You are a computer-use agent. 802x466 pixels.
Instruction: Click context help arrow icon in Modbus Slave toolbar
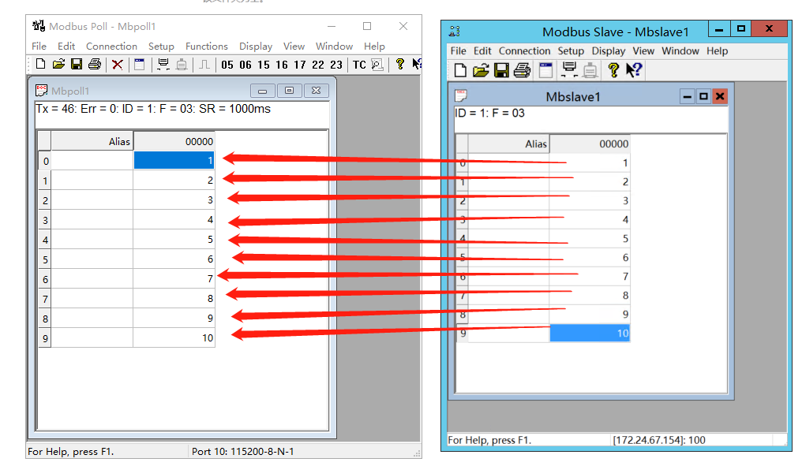633,70
